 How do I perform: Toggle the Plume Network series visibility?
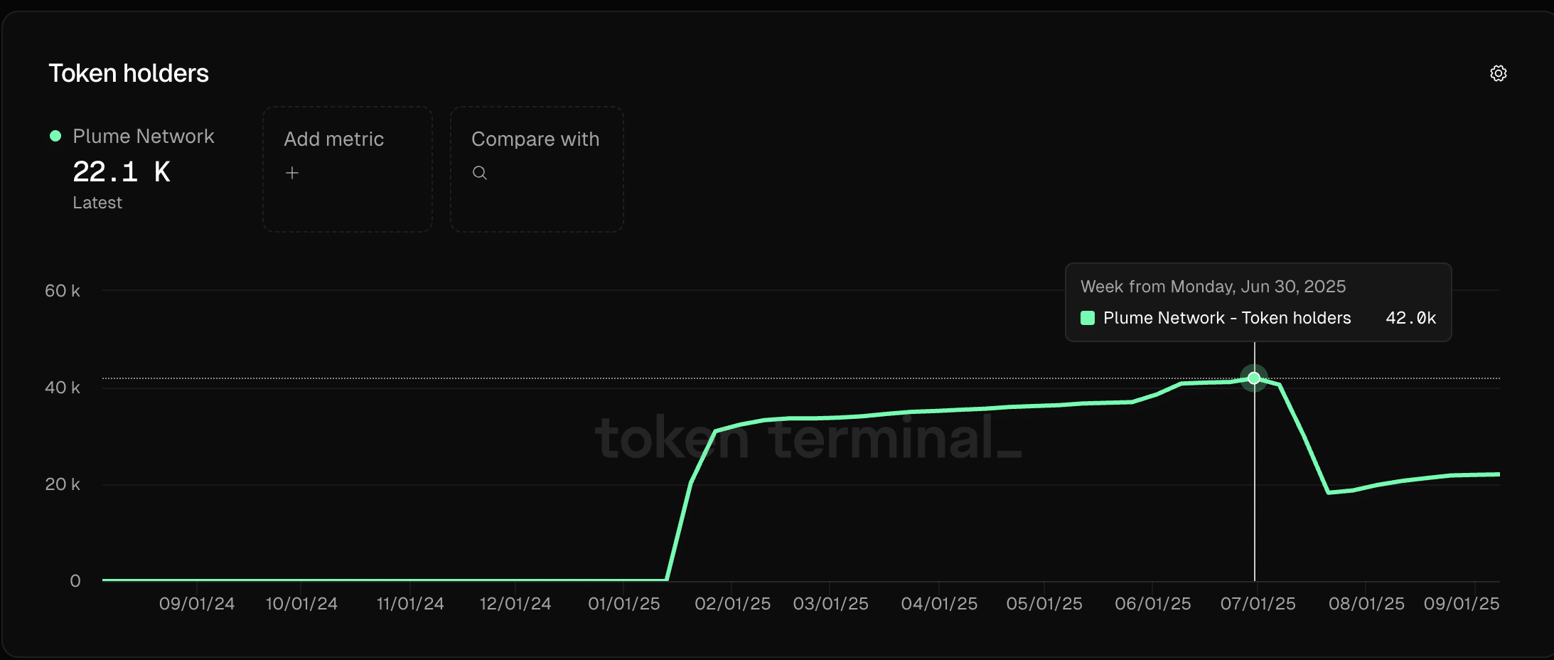[142, 135]
